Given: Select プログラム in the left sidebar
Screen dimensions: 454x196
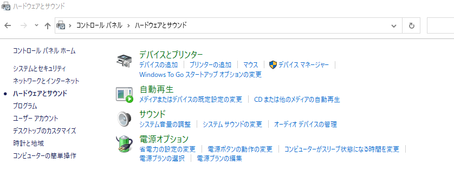Looking at the screenshot, I should click(x=25, y=106).
